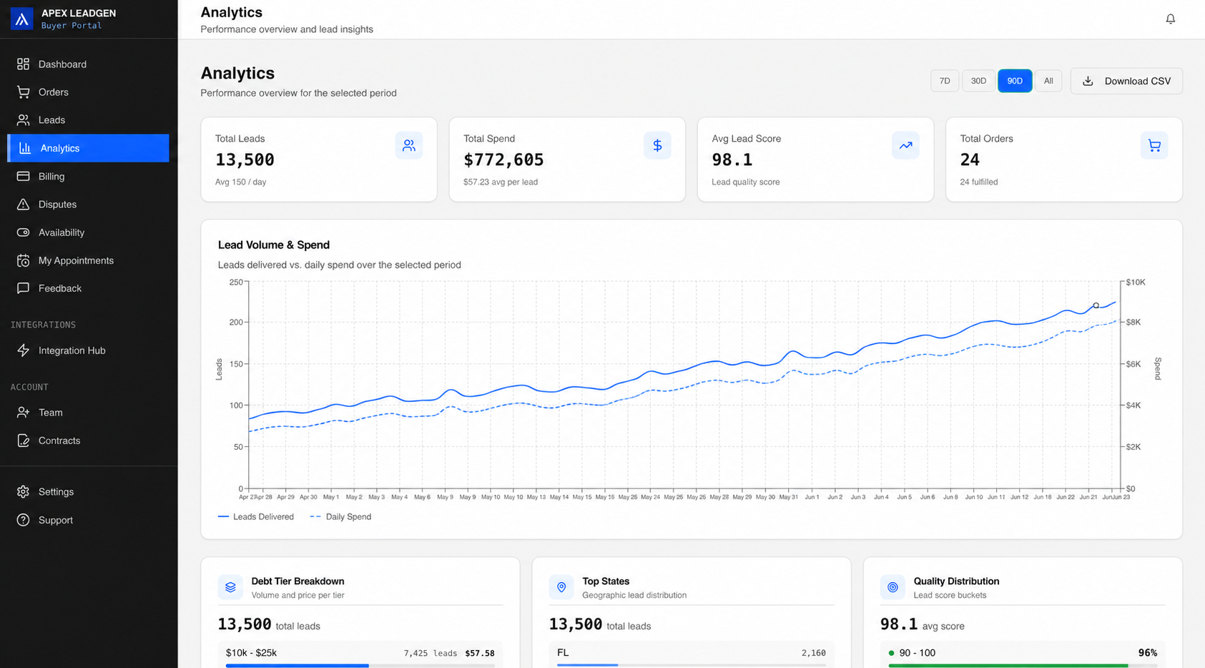The width and height of the screenshot is (1205, 668).
Task: Click the Analytics bar chart icon
Action: [x=25, y=148]
